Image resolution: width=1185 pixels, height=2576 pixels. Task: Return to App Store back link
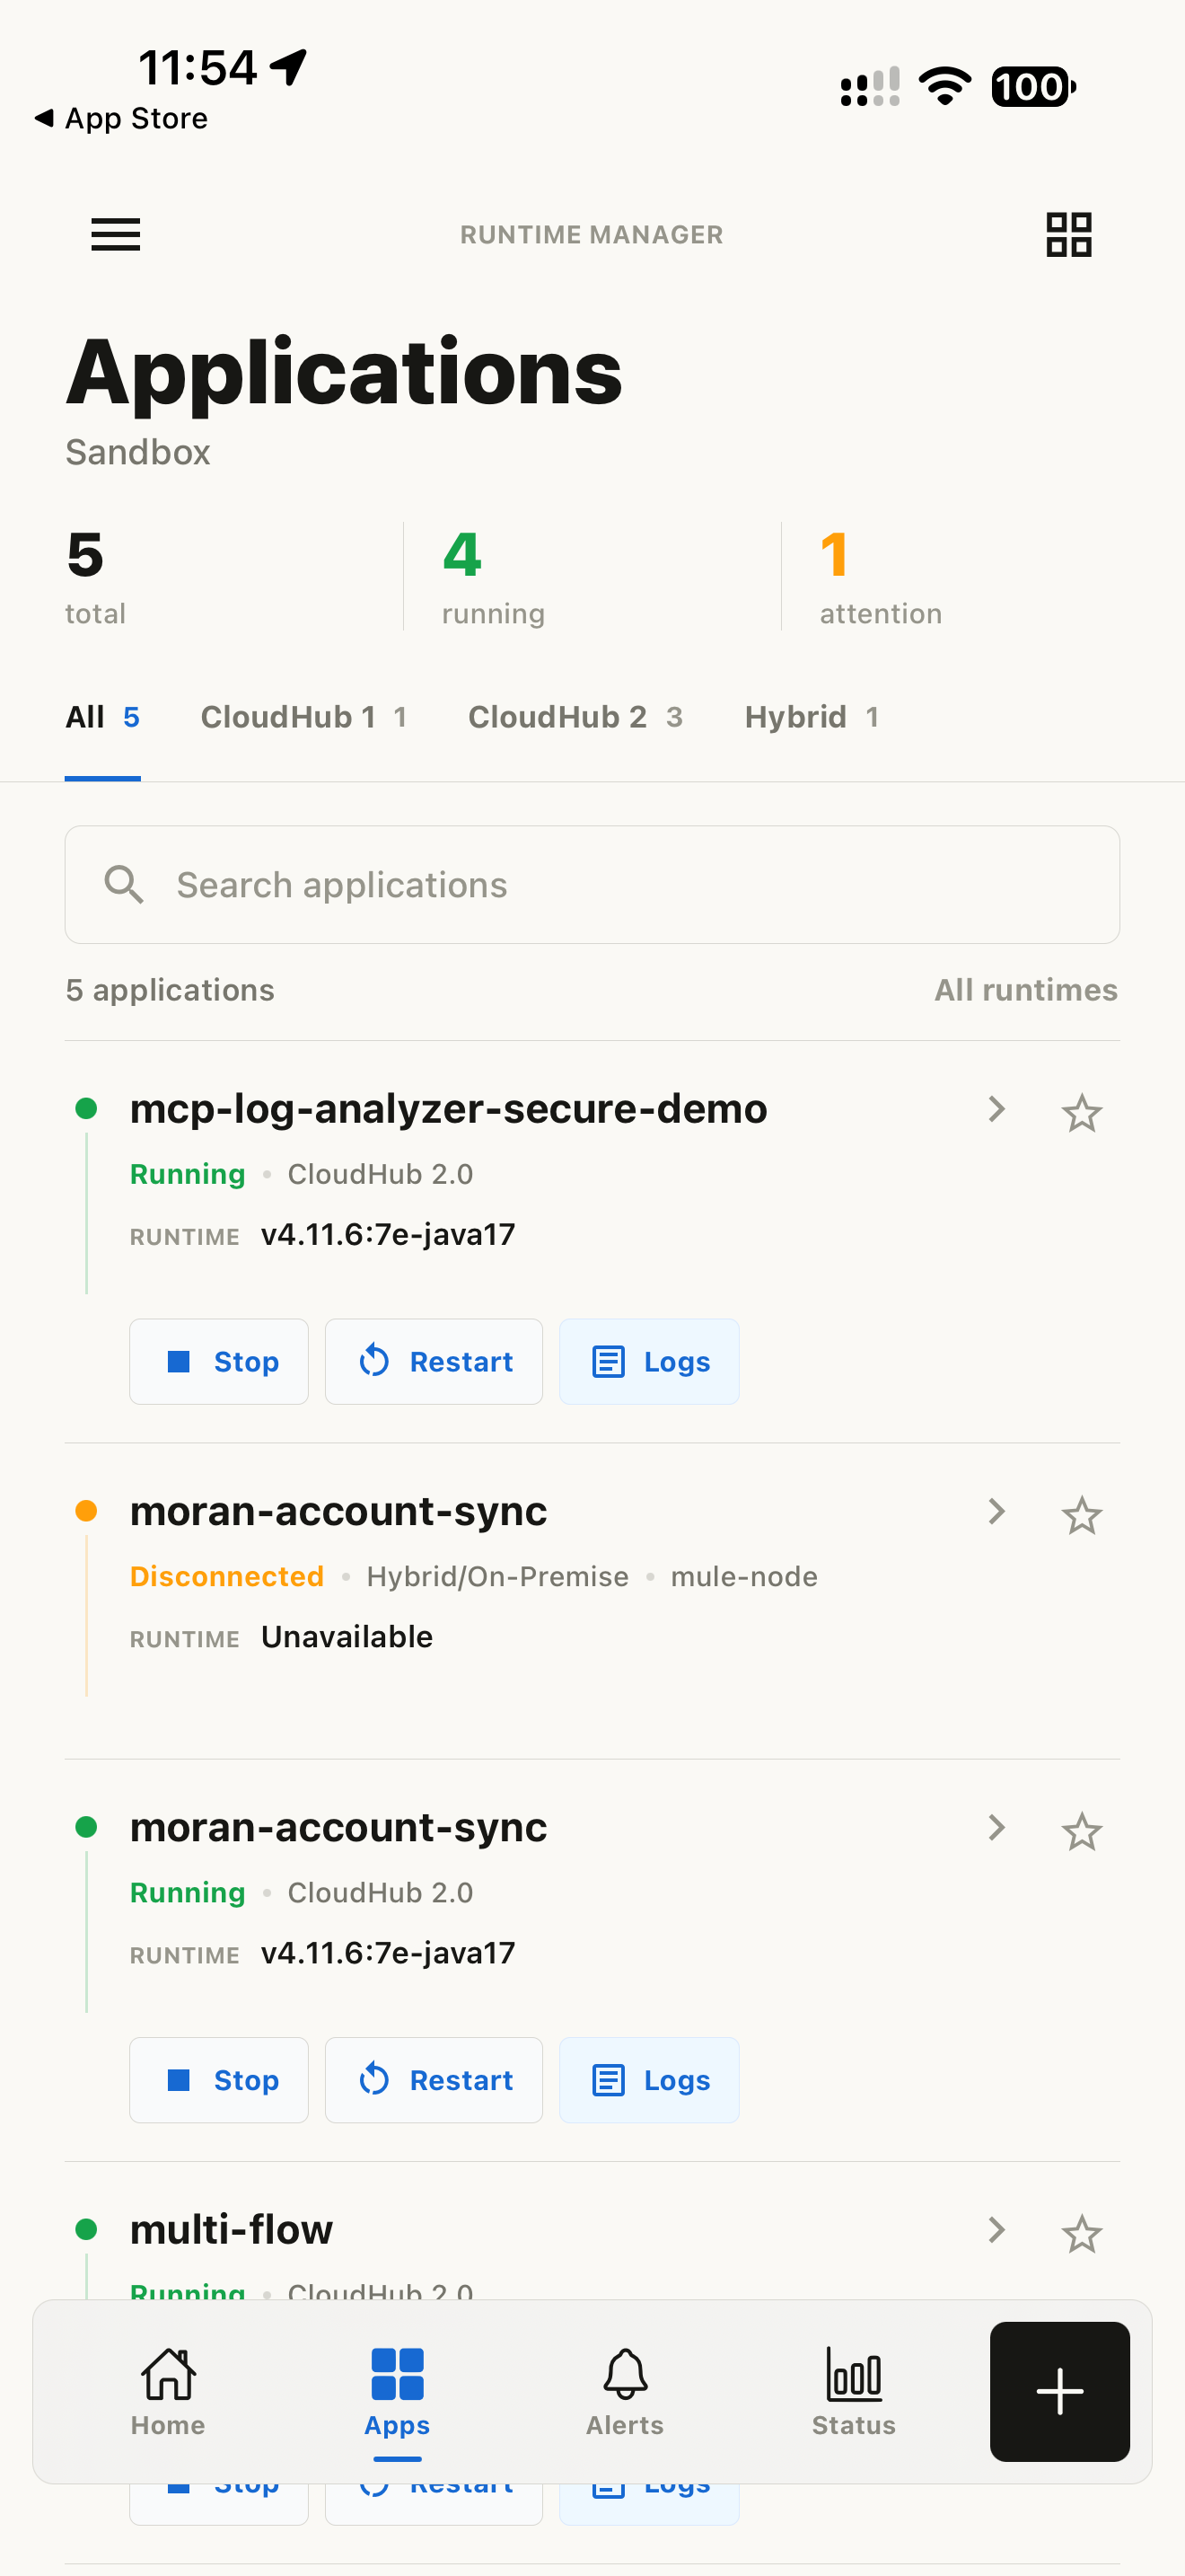pyautogui.click(x=121, y=118)
